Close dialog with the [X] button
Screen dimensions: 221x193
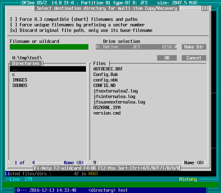tap(205, 8)
